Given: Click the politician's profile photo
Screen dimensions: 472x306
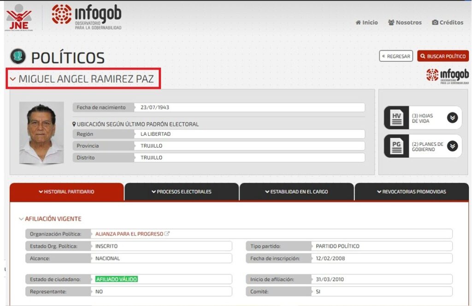Looking at the screenshot, I should pyautogui.click(x=41, y=133).
